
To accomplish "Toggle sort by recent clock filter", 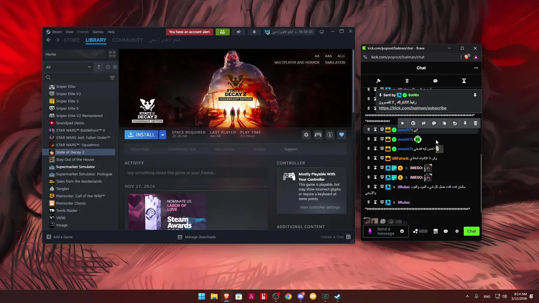I will 108,67.
